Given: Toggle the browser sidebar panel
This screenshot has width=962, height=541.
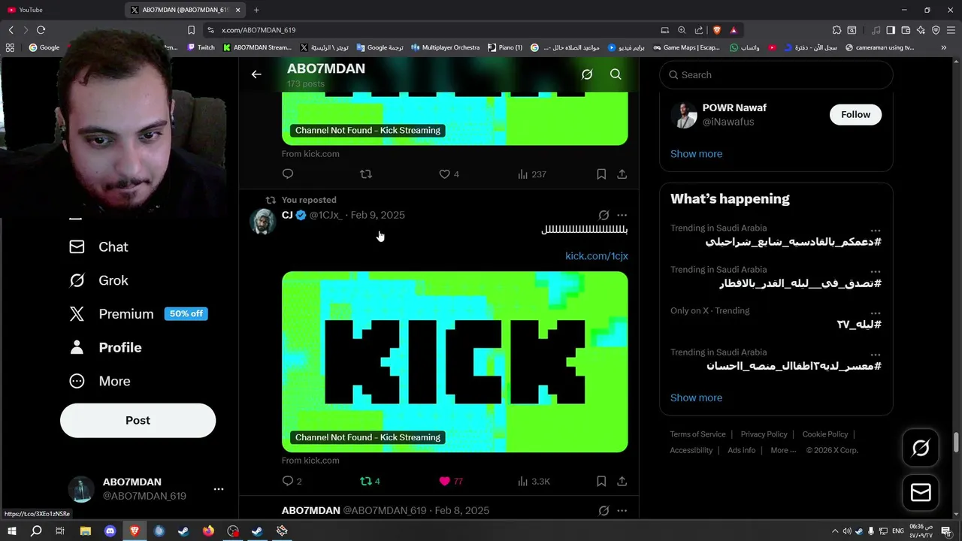Looking at the screenshot, I should coord(891,30).
